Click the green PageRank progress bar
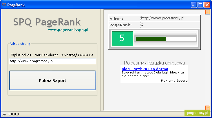The height and width of the screenshot is (118, 212). point(151,39)
